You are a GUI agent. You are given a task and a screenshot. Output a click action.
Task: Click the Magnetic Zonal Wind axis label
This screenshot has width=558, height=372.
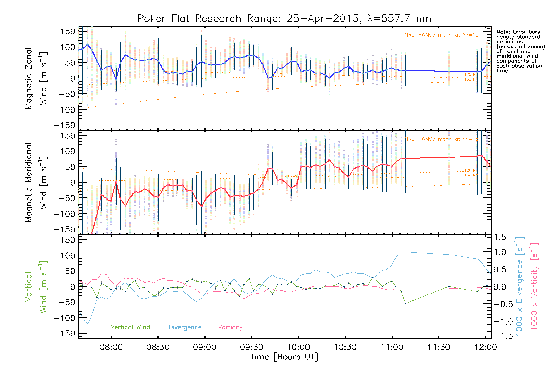36,78
